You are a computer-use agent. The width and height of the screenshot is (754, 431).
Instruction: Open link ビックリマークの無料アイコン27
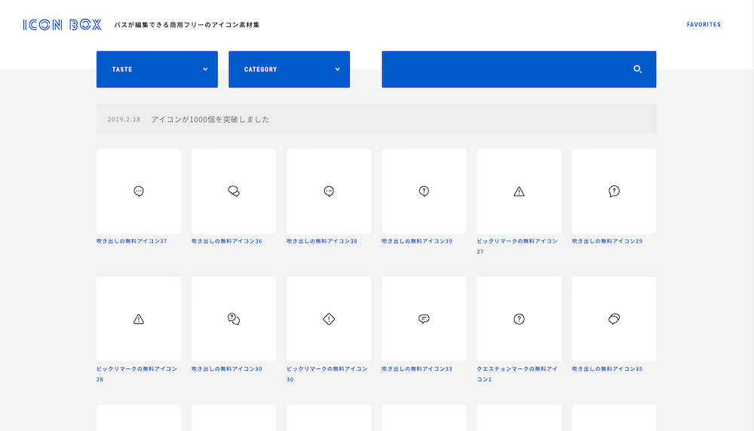pyautogui.click(x=517, y=246)
